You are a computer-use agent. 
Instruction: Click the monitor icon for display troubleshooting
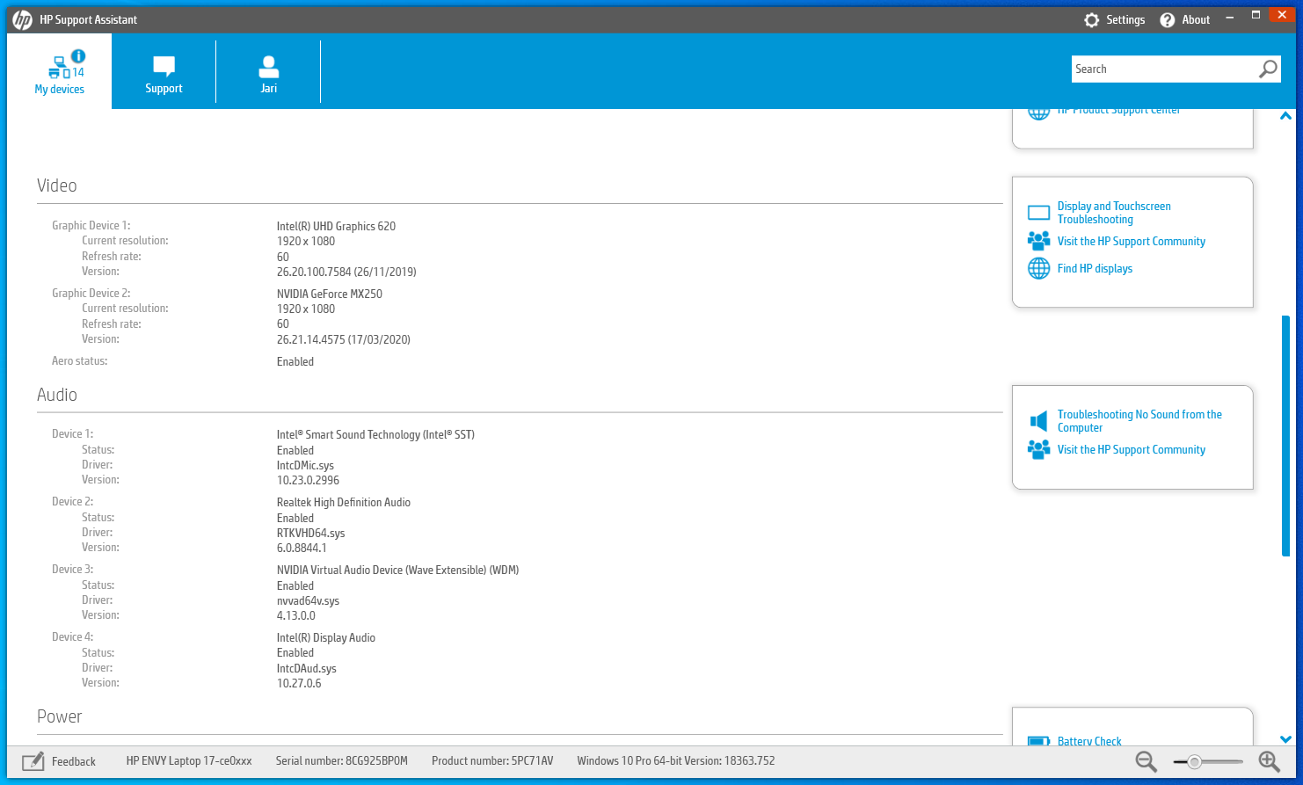coord(1039,213)
